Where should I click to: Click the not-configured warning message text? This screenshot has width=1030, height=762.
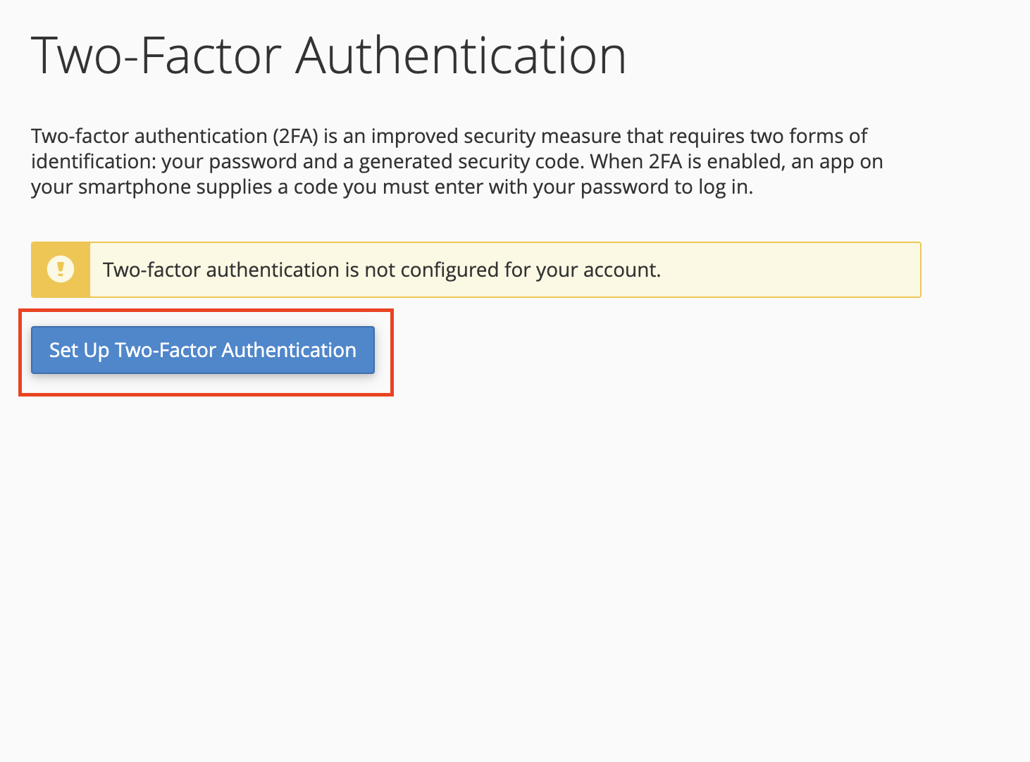click(381, 270)
